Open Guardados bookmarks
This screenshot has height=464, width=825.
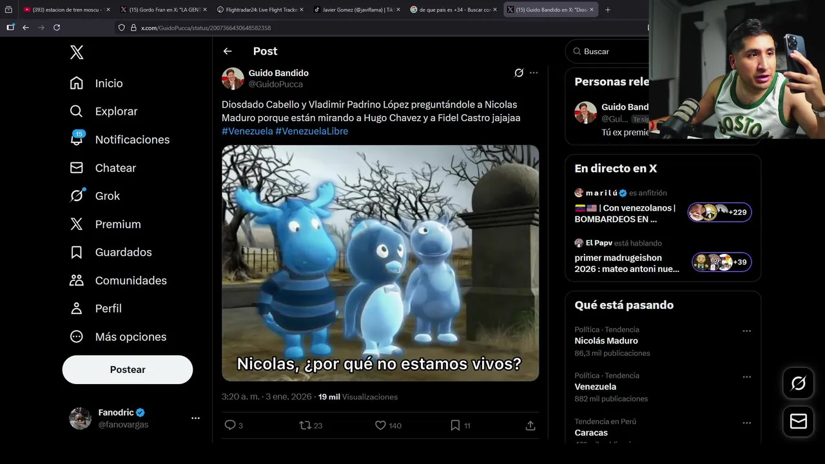click(110, 252)
